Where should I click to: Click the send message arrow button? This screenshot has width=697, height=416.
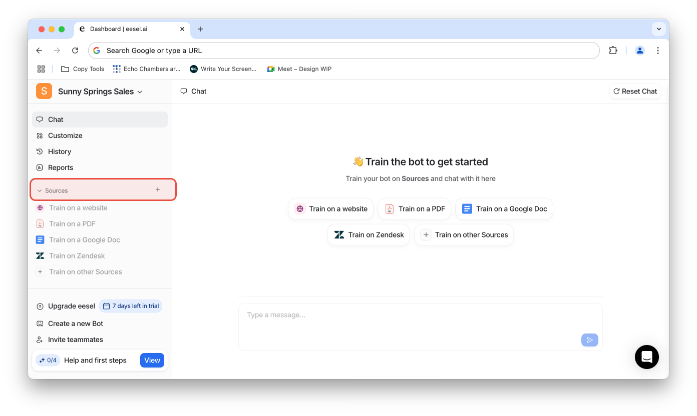tap(590, 340)
